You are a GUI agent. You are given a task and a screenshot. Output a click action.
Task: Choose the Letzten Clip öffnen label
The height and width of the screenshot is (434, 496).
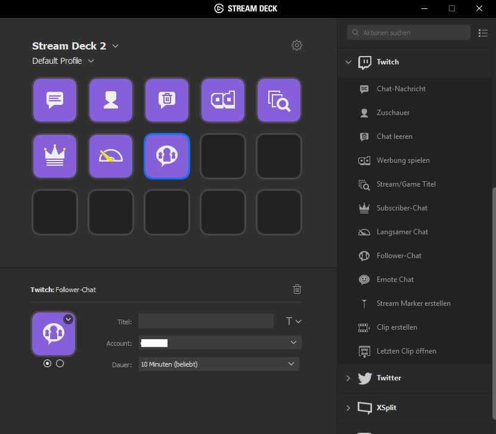pyautogui.click(x=406, y=351)
